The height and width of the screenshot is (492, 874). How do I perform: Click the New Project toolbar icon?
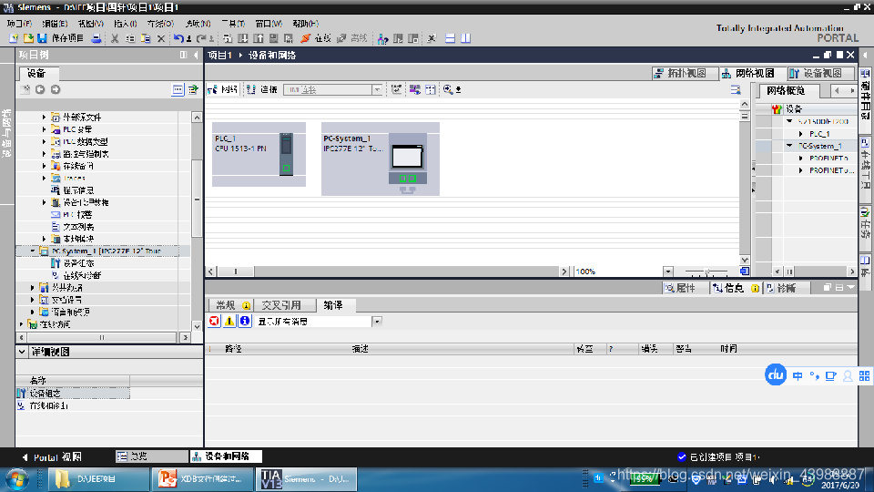pyautogui.click(x=14, y=38)
